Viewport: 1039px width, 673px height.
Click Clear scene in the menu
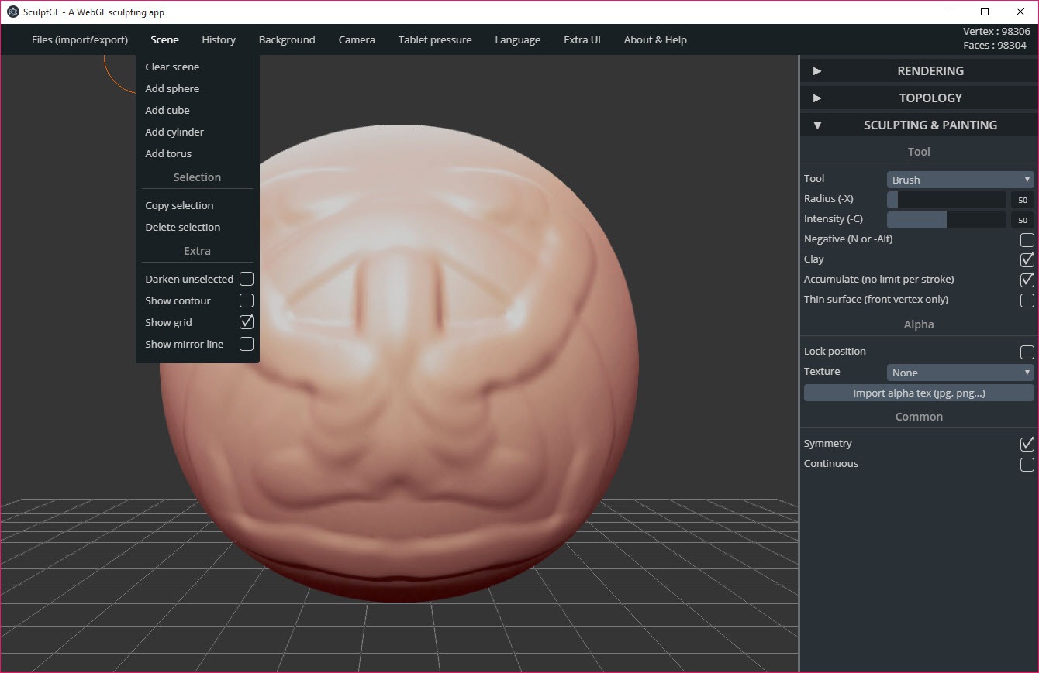click(x=172, y=67)
